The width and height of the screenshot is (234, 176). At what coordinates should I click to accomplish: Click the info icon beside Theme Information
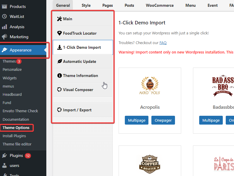point(59,76)
